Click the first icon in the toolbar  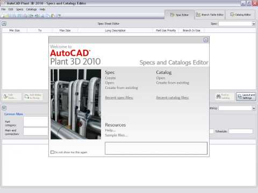3,16
